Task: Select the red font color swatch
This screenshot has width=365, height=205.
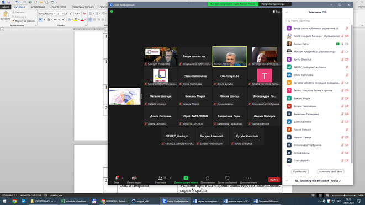Action: point(82,20)
